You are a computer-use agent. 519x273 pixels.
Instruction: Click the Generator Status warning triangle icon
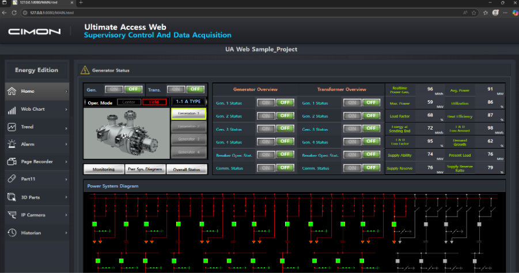coord(85,70)
